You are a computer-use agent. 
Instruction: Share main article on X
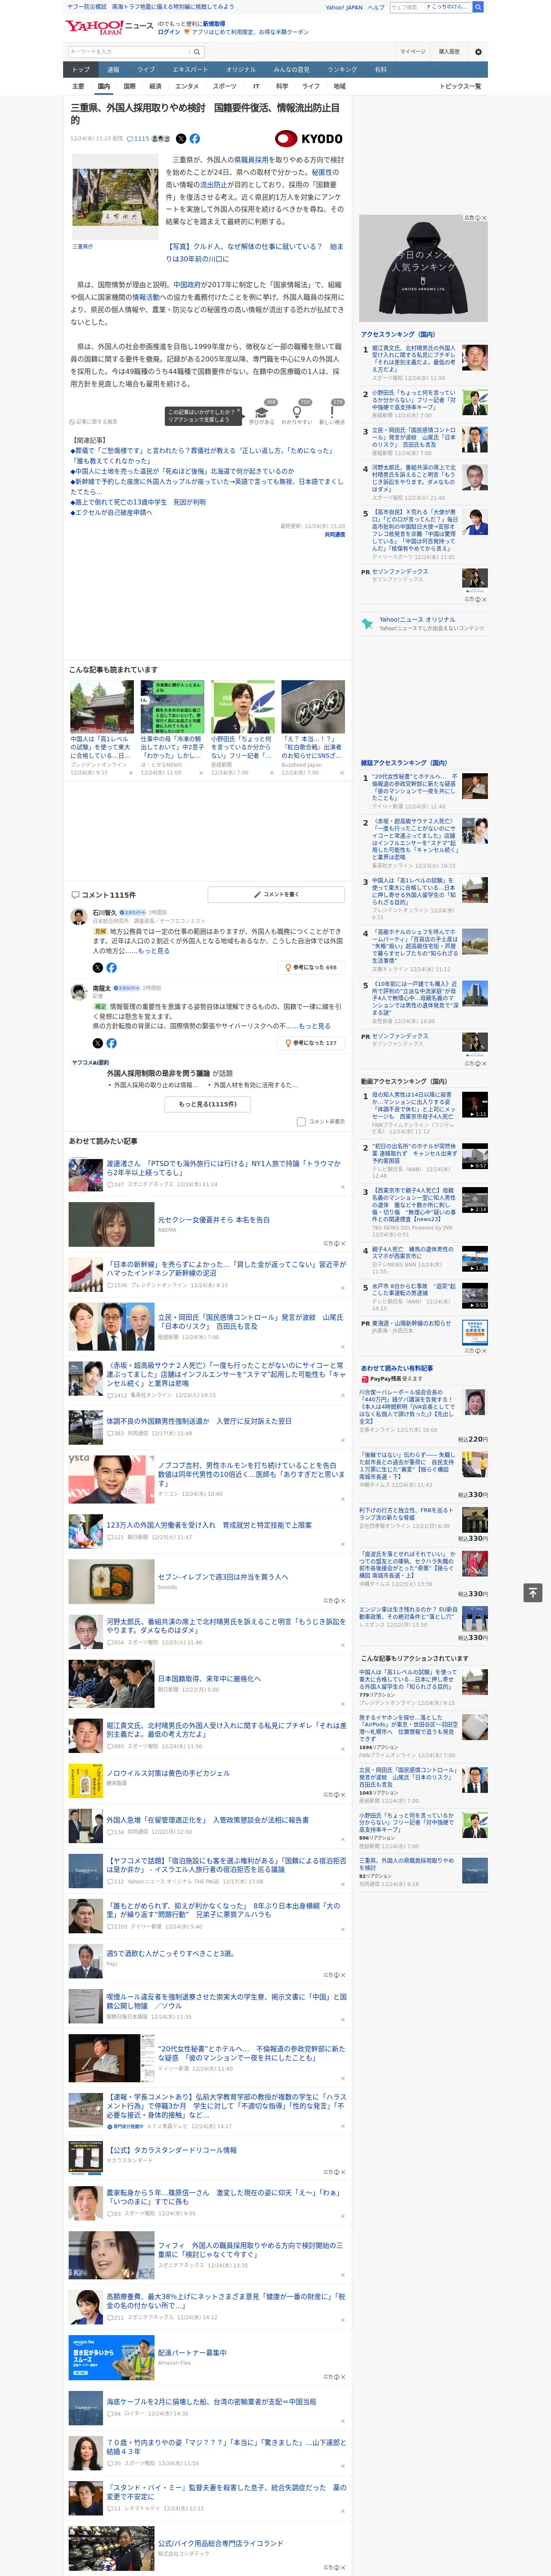[x=181, y=139]
